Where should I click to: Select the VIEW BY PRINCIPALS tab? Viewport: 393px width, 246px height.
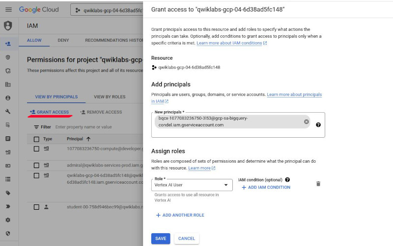pyautogui.click(x=56, y=97)
